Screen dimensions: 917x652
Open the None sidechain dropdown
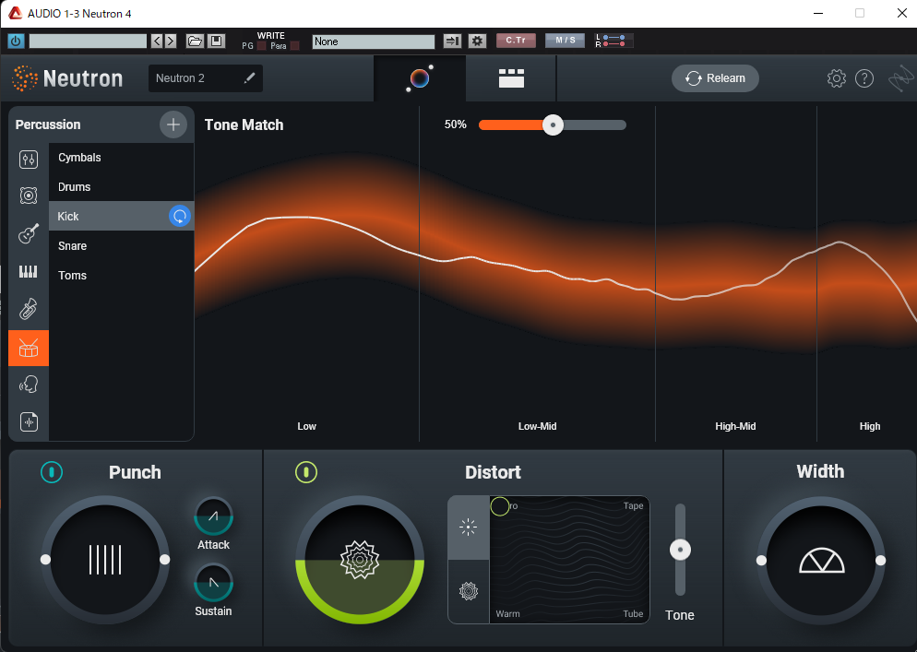[373, 41]
